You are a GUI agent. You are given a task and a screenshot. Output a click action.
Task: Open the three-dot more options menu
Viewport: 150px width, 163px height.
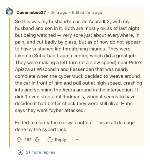coord(78,140)
